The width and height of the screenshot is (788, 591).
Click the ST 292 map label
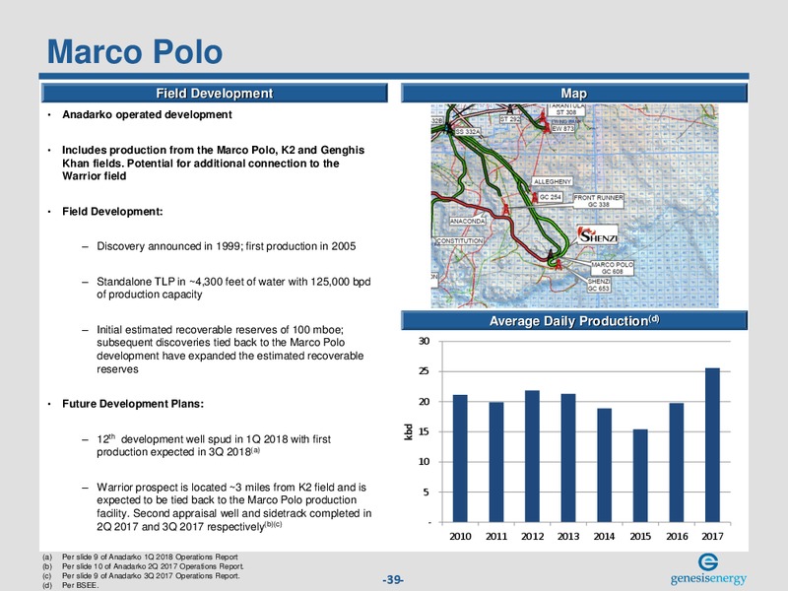click(x=510, y=119)
